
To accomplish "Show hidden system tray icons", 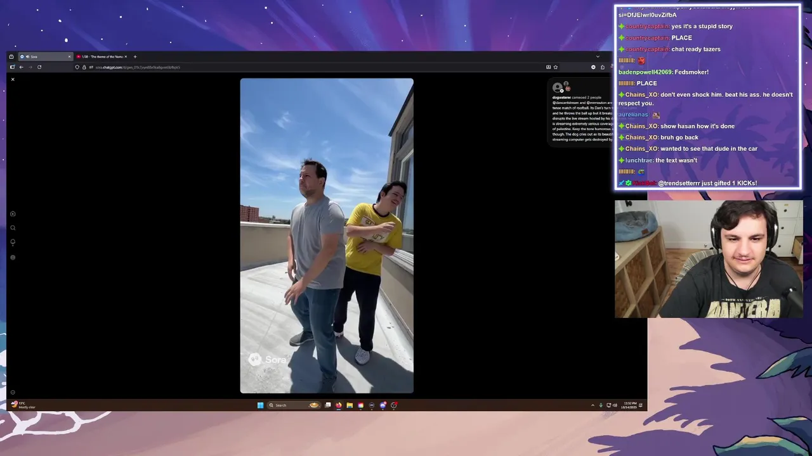I will (x=593, y=405).
